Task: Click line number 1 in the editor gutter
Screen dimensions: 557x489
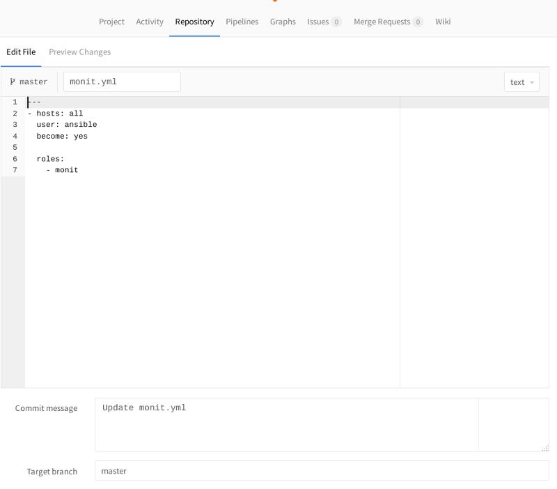Action: click(15, 102)
